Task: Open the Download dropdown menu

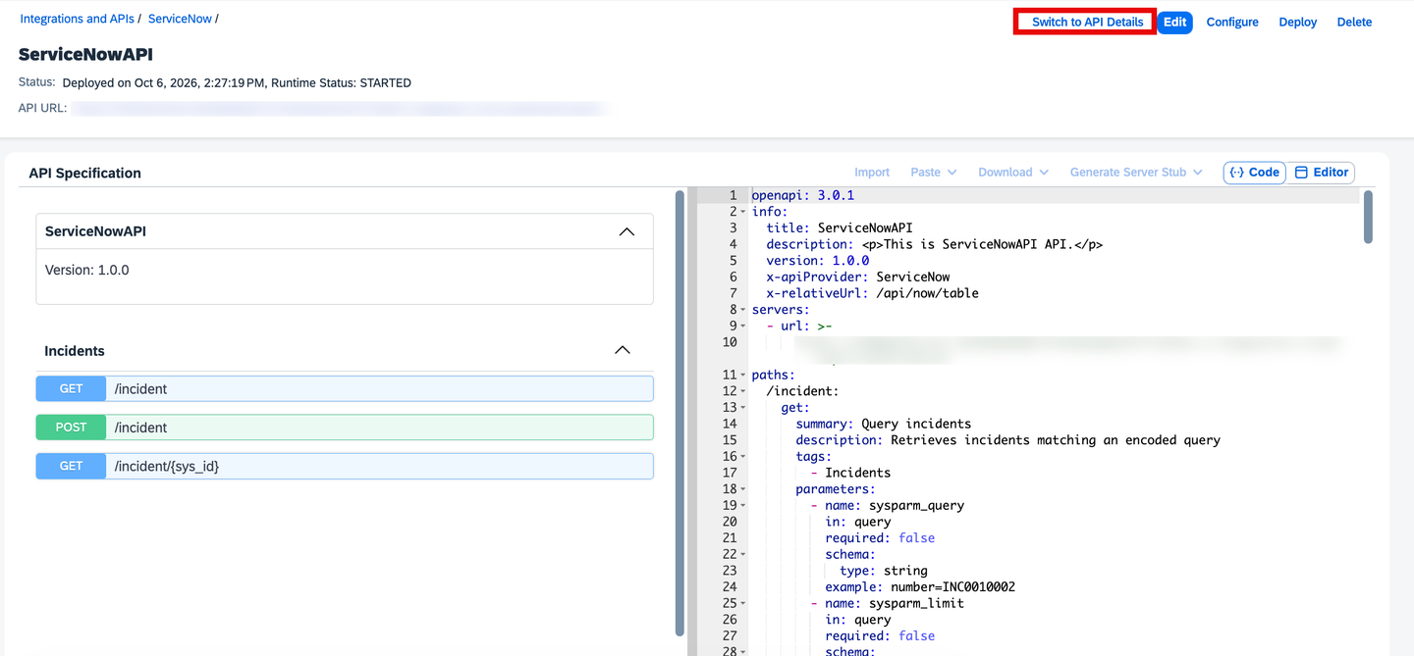Action: (x=1013, y=173)
